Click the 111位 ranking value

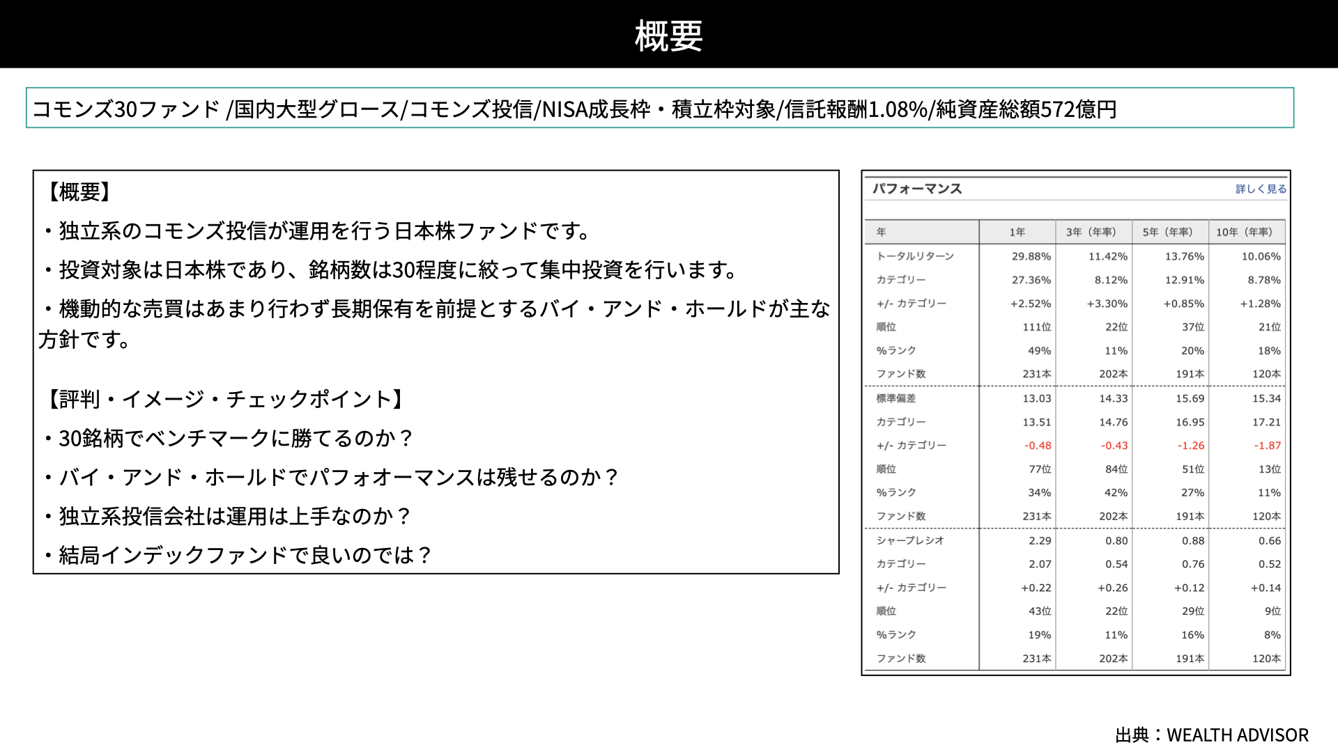tap(1037, 327)
